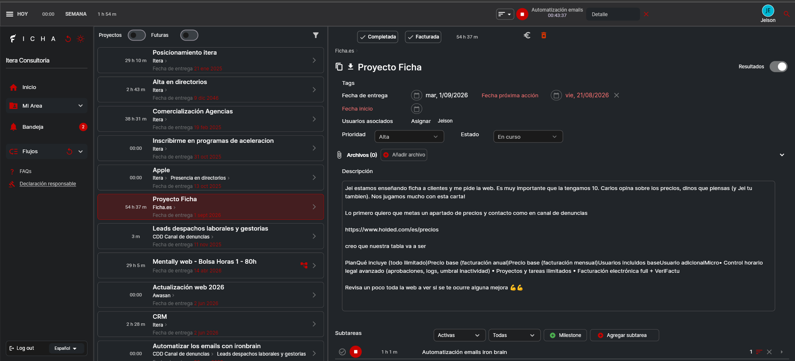Open the Prioridad dropdown set to Alta
Viewport: 795px width, 361px height.
point(409,137)
